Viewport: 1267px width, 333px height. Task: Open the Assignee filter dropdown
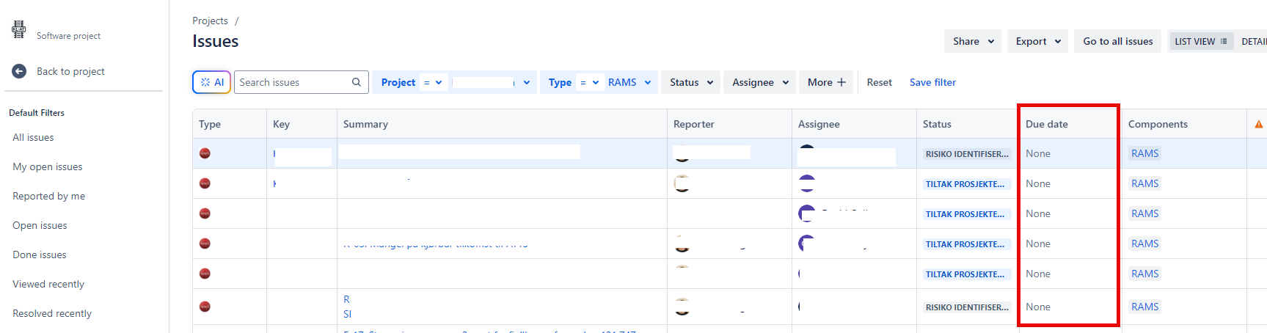760,82
